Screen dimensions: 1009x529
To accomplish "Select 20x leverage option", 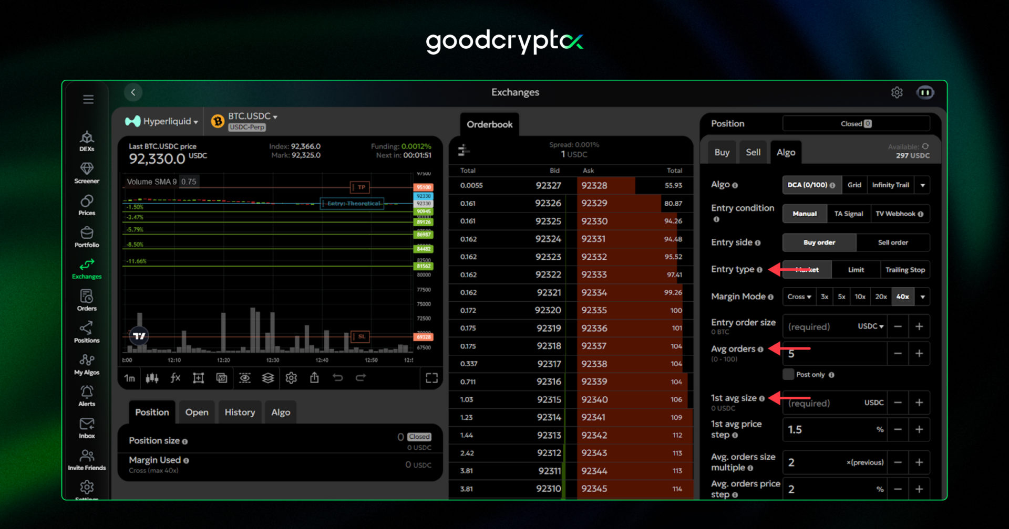I will (x=881, y=297).
